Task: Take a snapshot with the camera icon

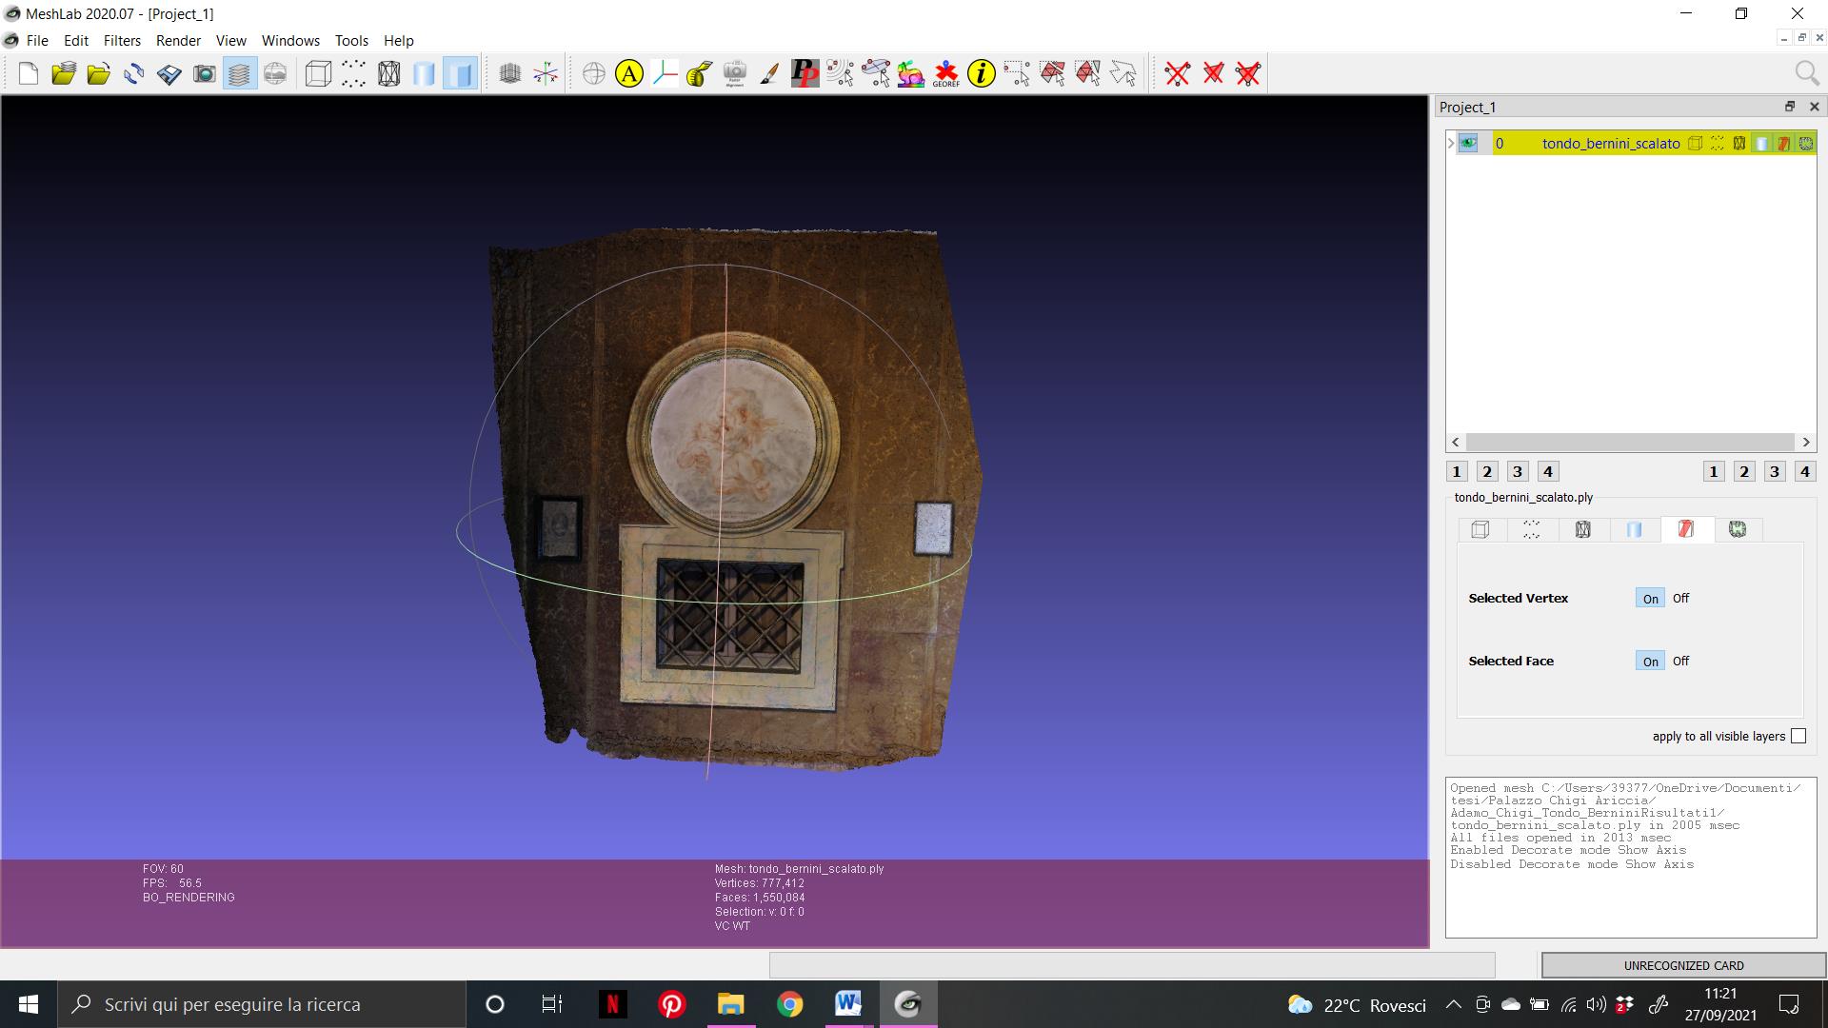Action: pyautogui.click(x=205, y=73)
